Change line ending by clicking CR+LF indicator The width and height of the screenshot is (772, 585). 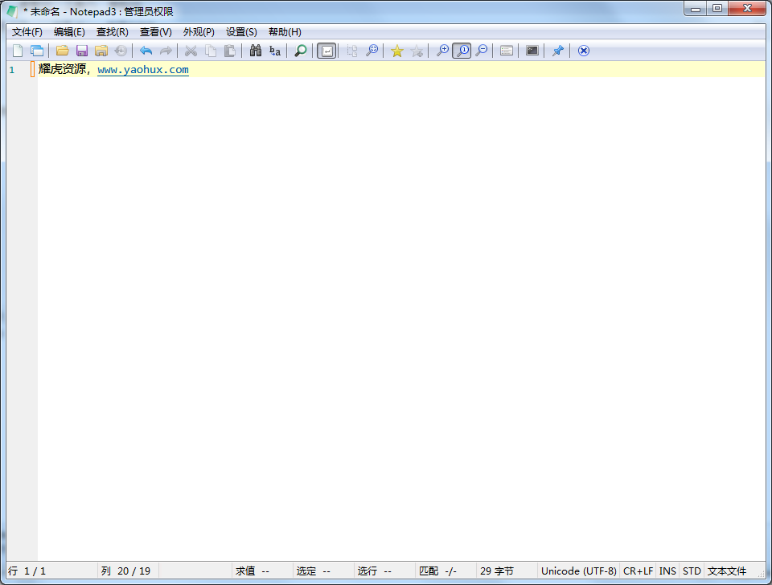(638, 571)
